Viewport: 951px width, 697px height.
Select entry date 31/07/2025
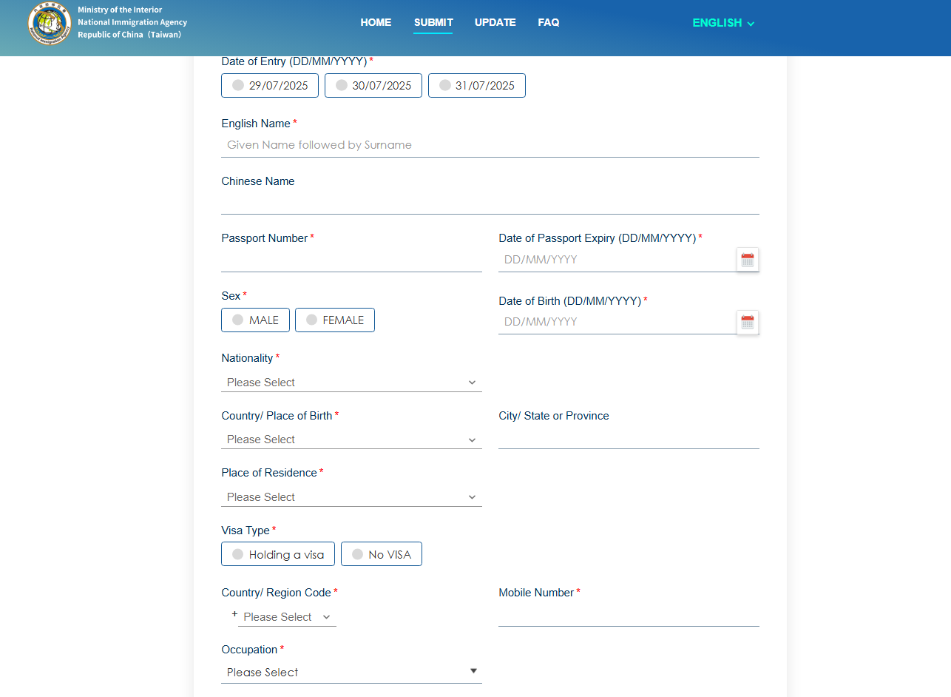coord(477,86)
